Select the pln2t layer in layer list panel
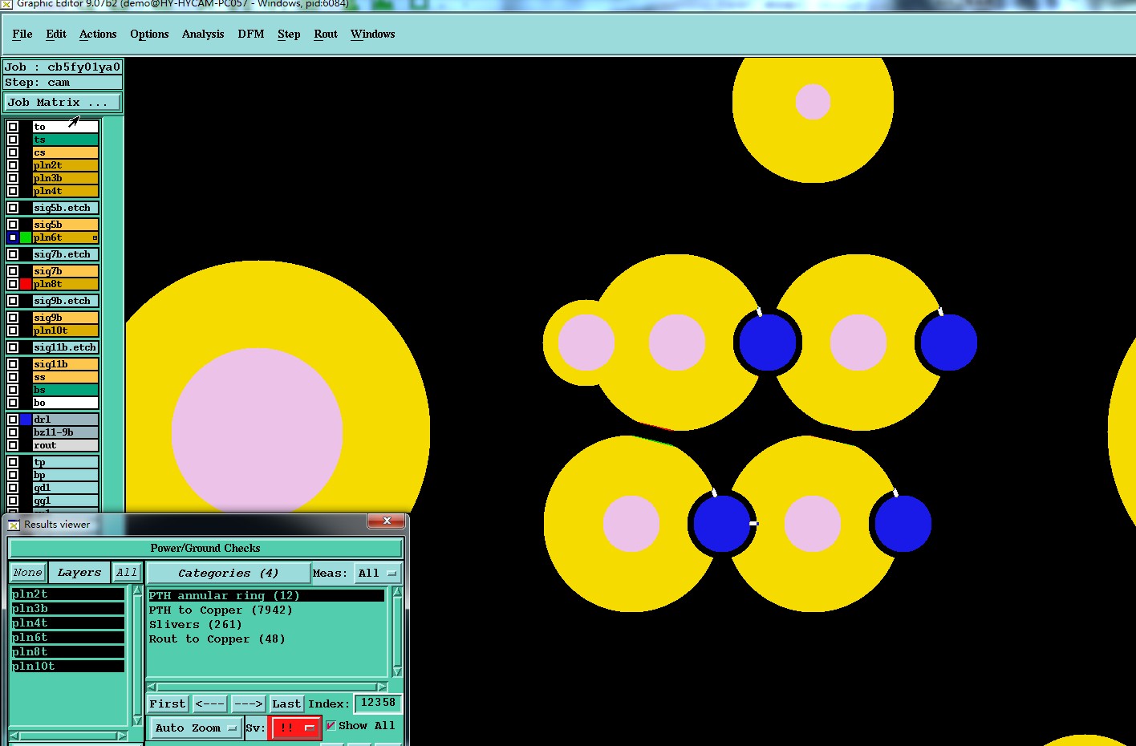1136x746 pixels. (x=66, y=165)
